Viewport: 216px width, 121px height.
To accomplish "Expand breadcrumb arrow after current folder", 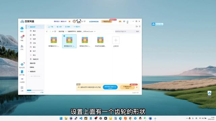I will click(95, 31).
